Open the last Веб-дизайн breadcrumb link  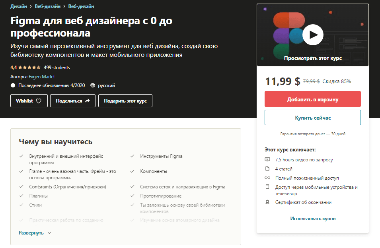click(x=81, y=6)
